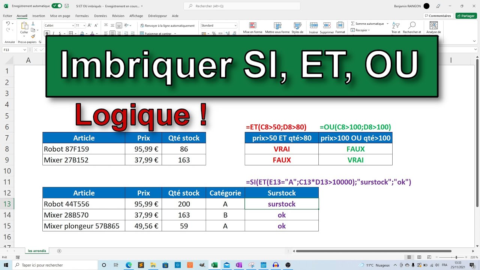Toggle Italic (I) formatting
This screenshot has width=480, height=270.
click(x=54, y=33)
